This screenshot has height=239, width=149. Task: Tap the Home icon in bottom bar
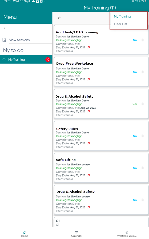25,232
